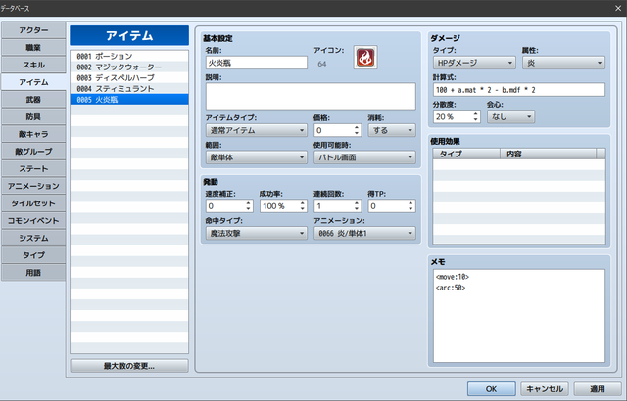Click the 連続回数 value field
The image size is (627, 401).
pyautogui.click(x=333, y=206)
